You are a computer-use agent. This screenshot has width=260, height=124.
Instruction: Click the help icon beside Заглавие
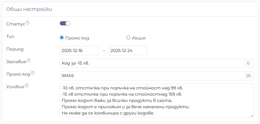tap(29, 61)
